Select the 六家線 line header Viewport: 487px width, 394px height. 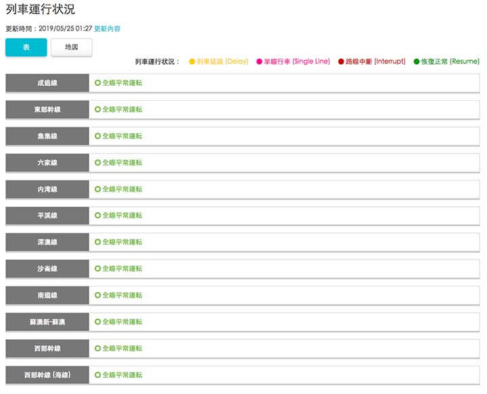click(x=47, y=163)
